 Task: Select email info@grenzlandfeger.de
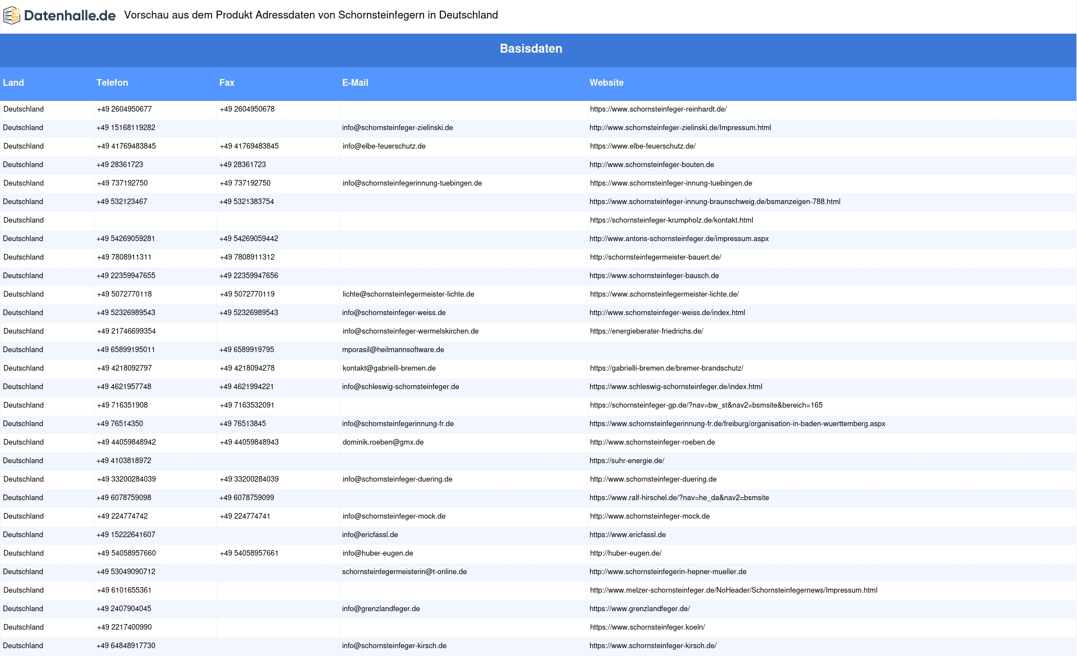click(381, 609)
